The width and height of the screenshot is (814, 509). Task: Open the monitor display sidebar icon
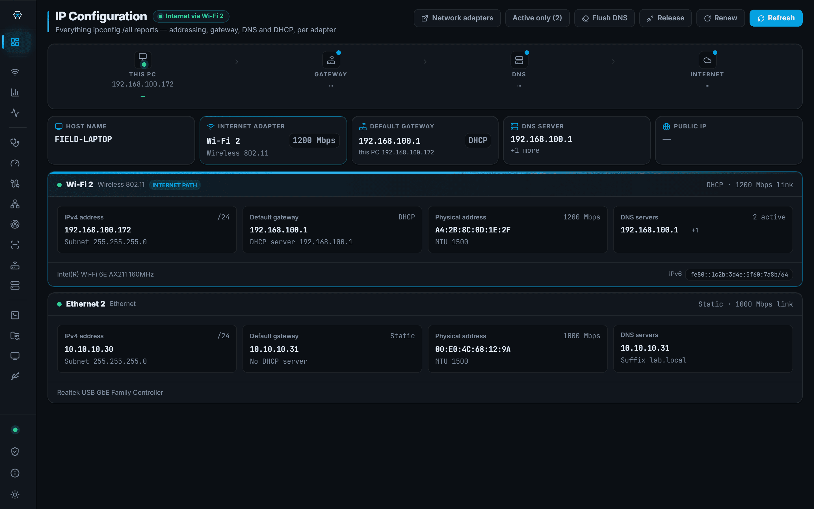pos(15,356)
